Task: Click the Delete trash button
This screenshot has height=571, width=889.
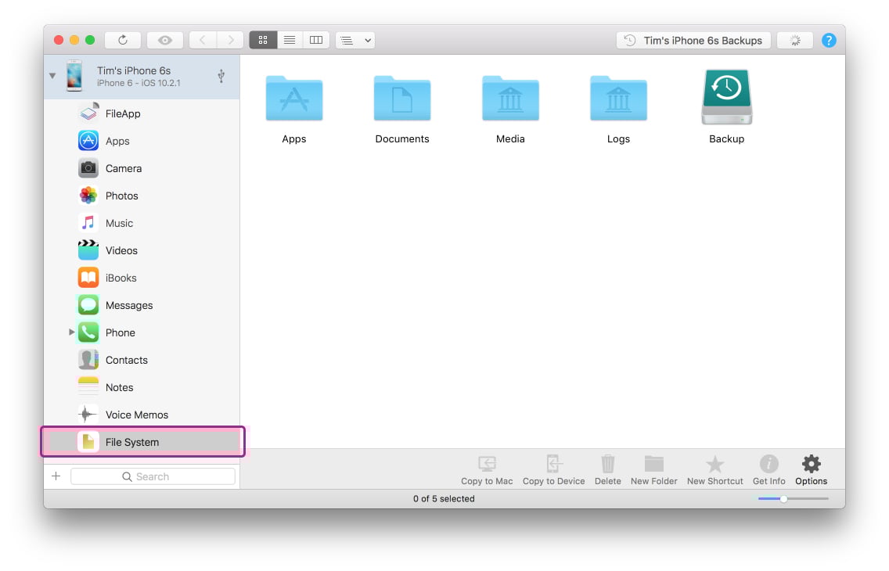Action: point(608,471)
